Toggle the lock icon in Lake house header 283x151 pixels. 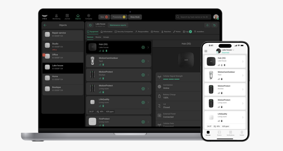[215, 25]
